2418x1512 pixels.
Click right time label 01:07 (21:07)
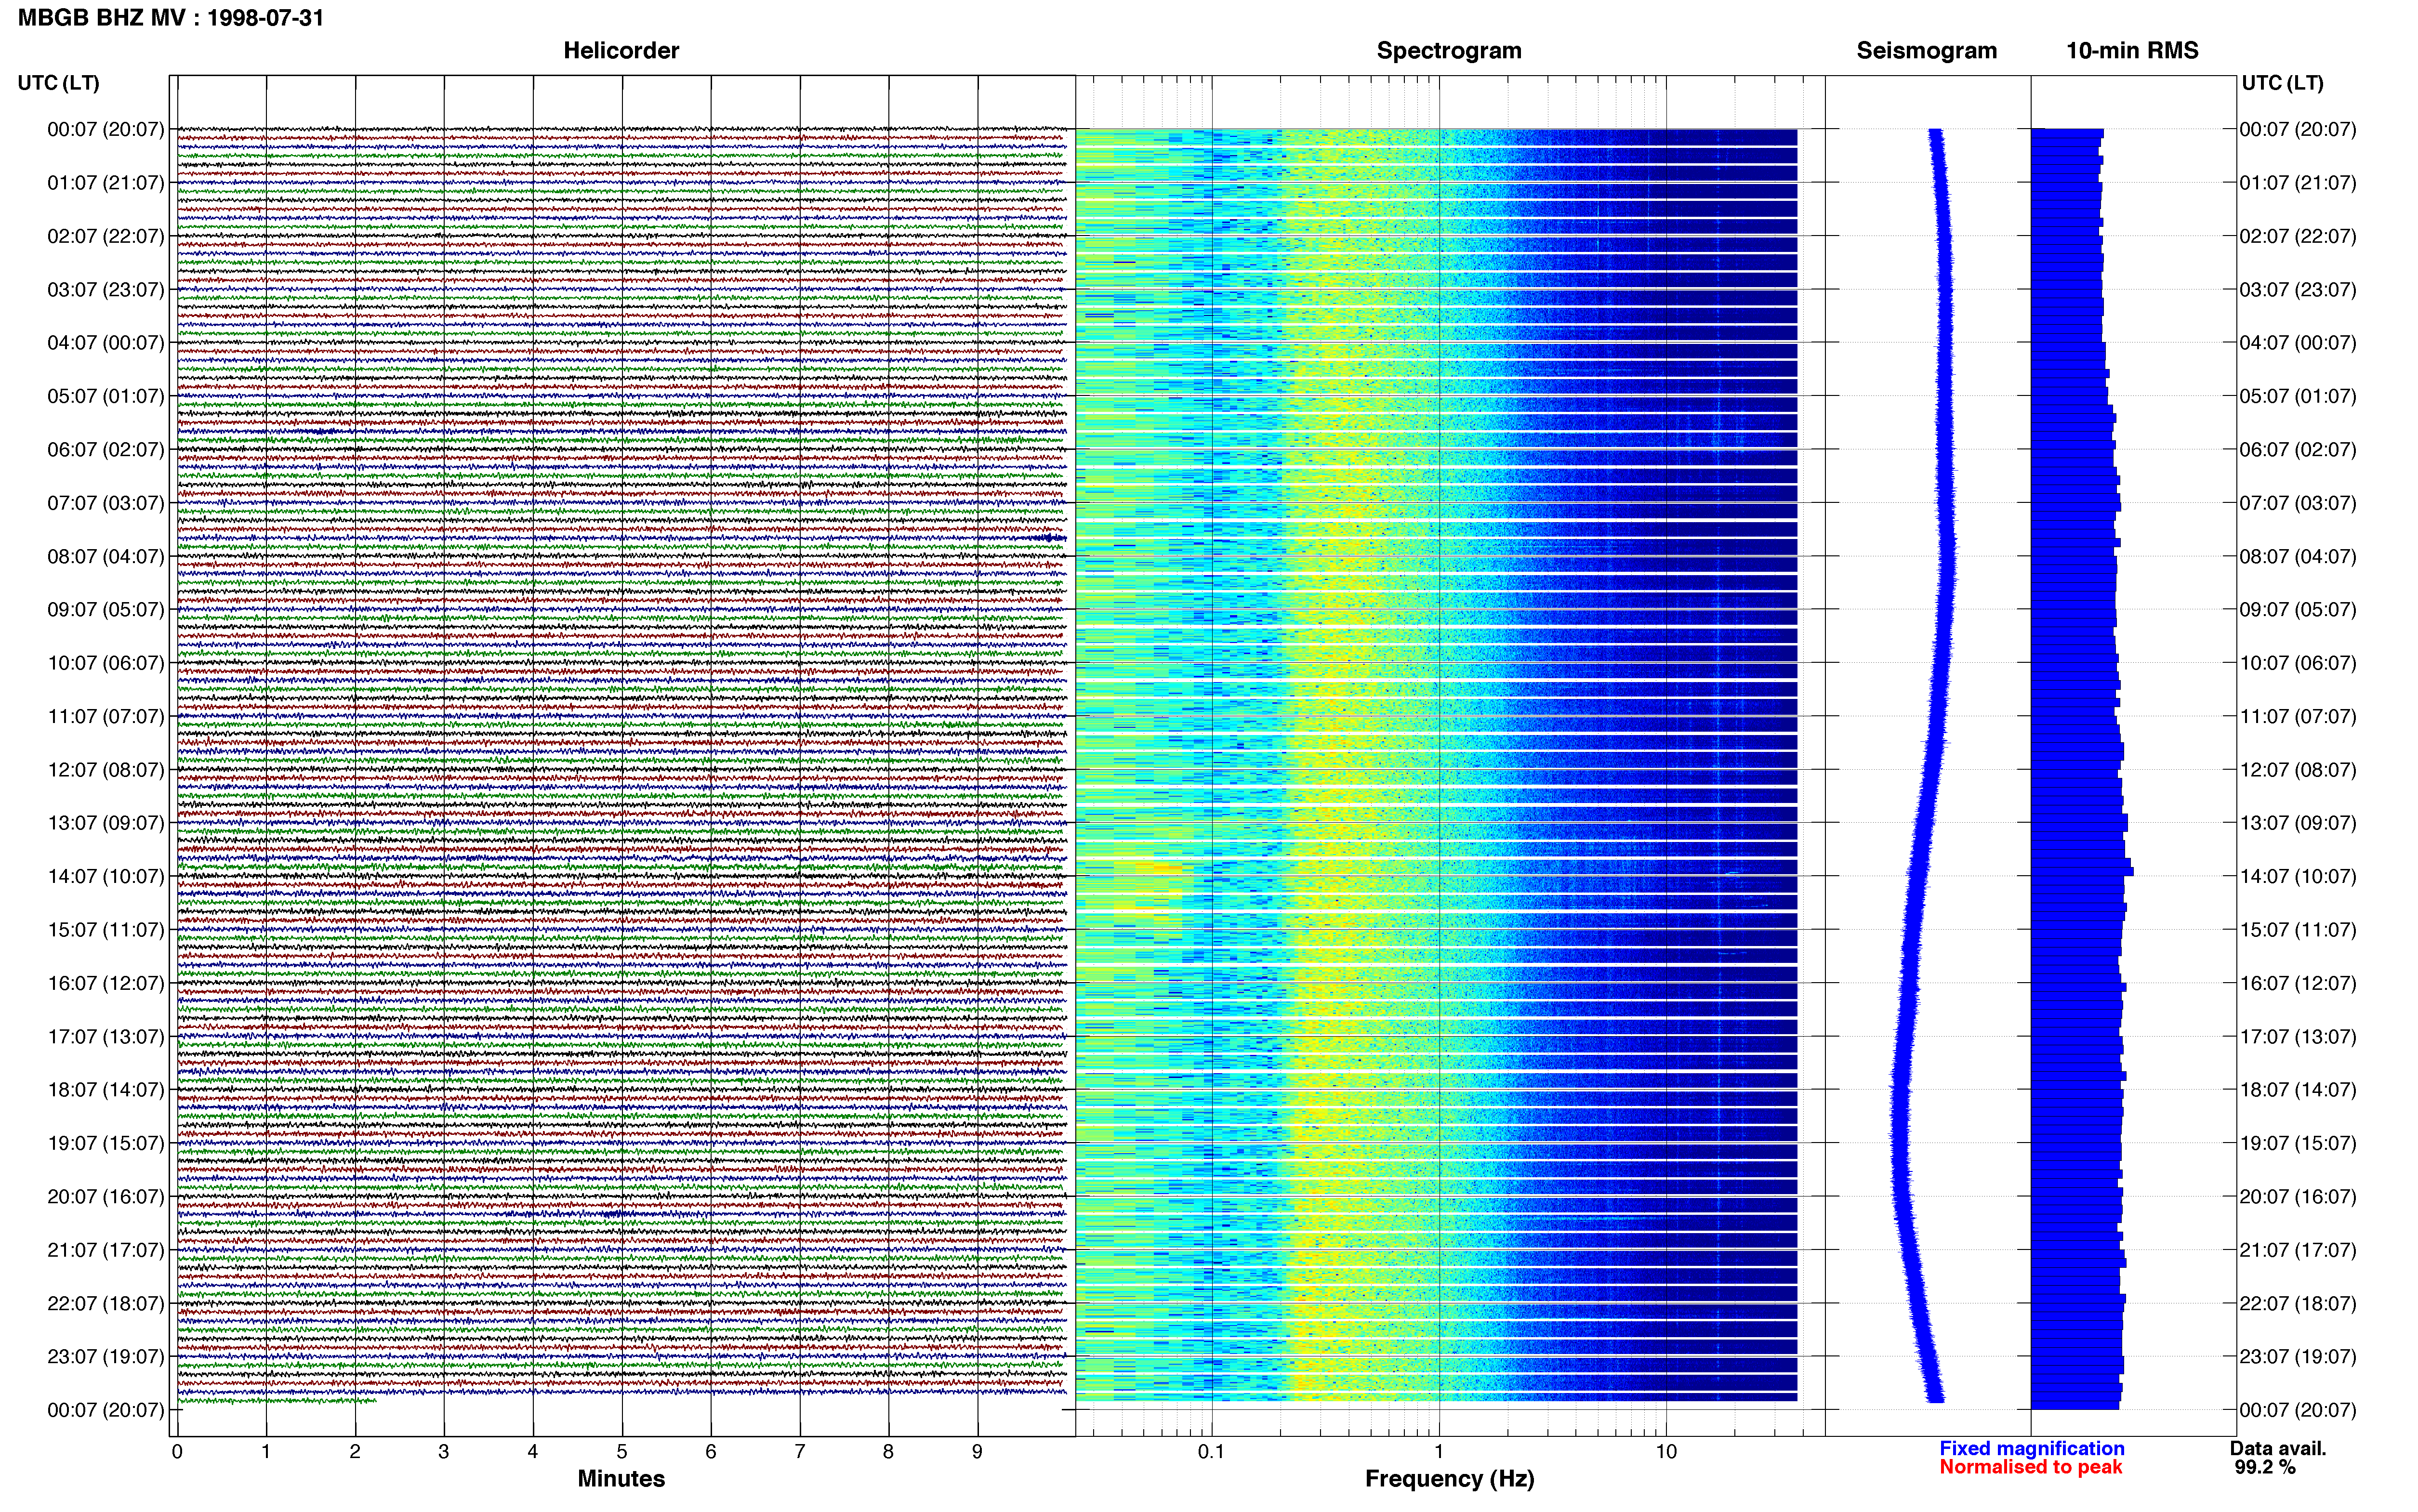(x=2297, y=182)
